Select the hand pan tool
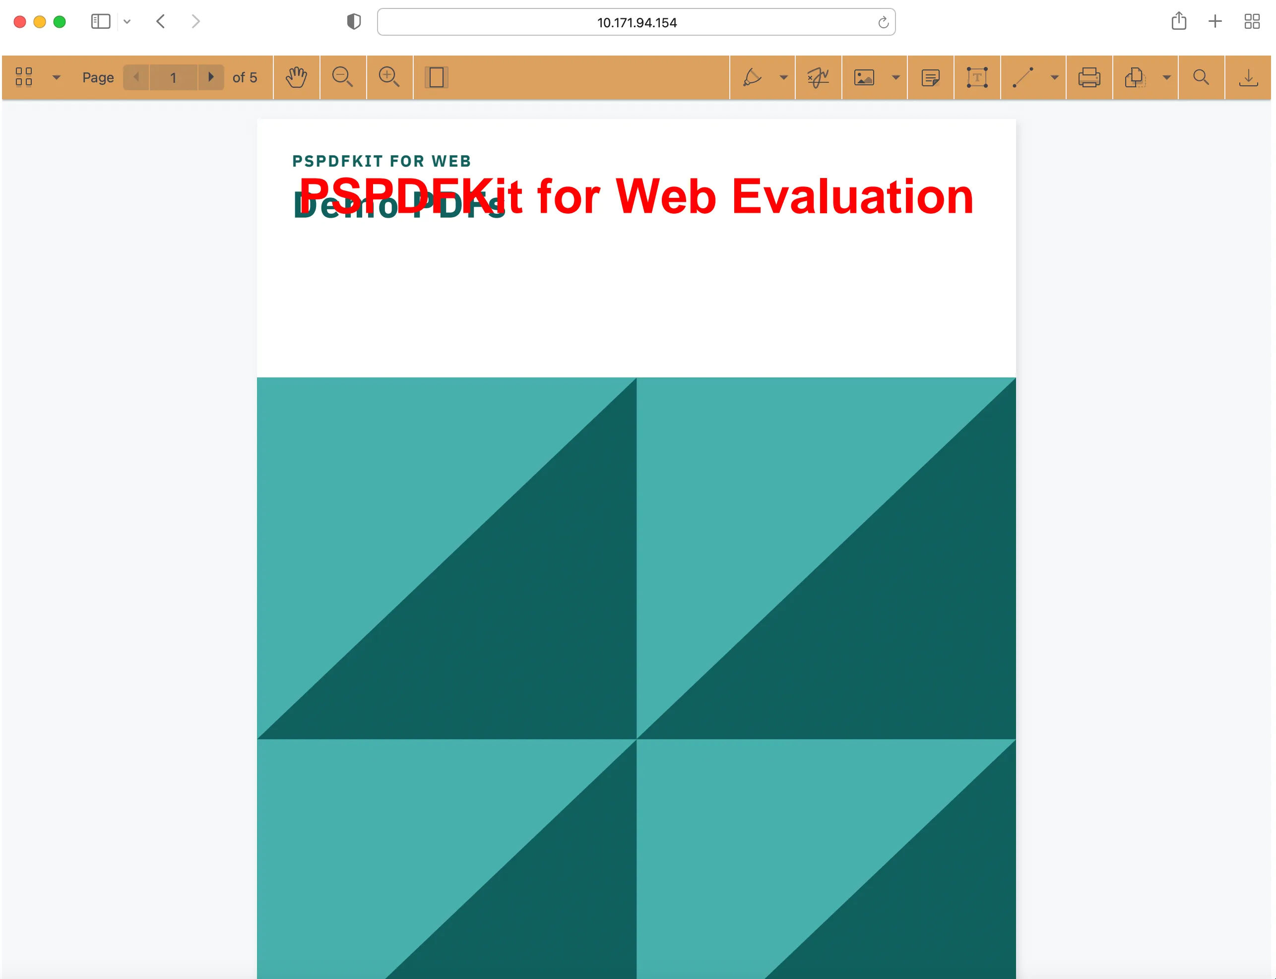 (297, 77)
